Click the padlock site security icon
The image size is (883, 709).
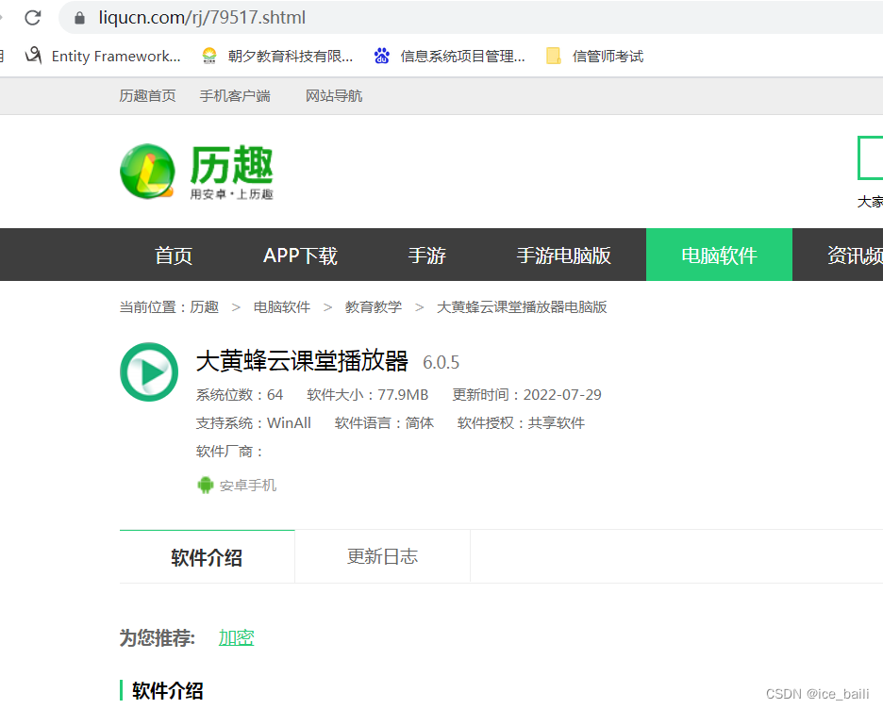[79, 18]
